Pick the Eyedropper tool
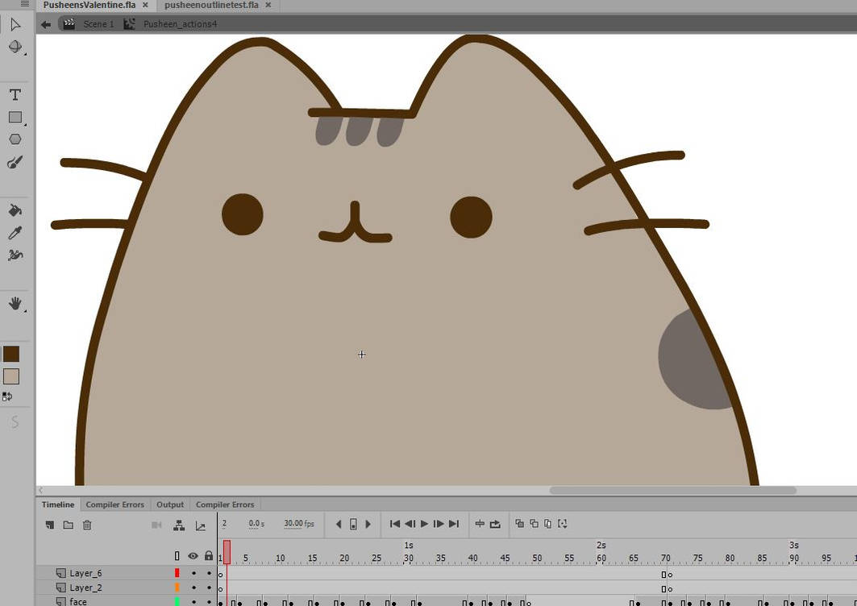The height and width of the screenshot is (606, 857). pyautogui.click(x=15, y=233)
